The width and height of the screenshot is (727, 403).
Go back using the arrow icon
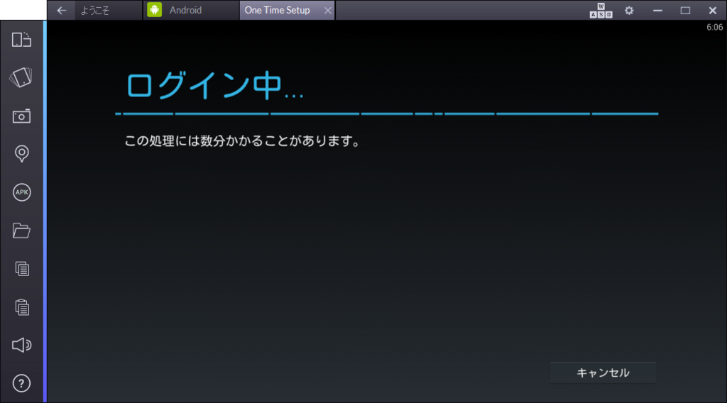[62, 10]
